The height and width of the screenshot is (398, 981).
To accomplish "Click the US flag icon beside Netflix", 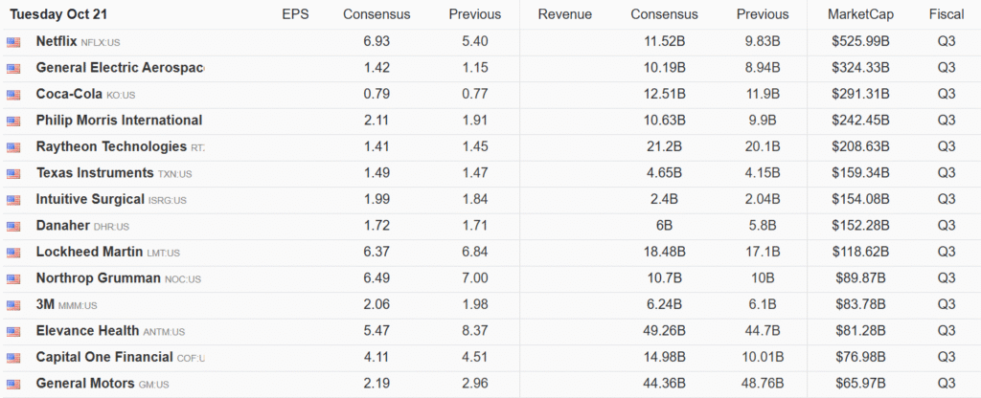I will [x=13, y=42].
